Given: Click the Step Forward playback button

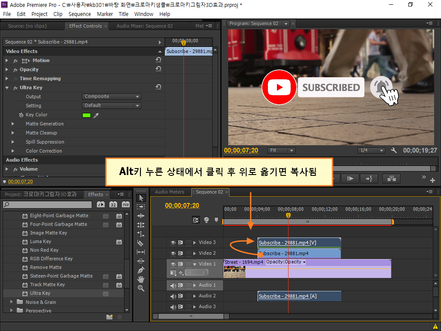Looking at the screenshot, I should click(x=350, y=178).
